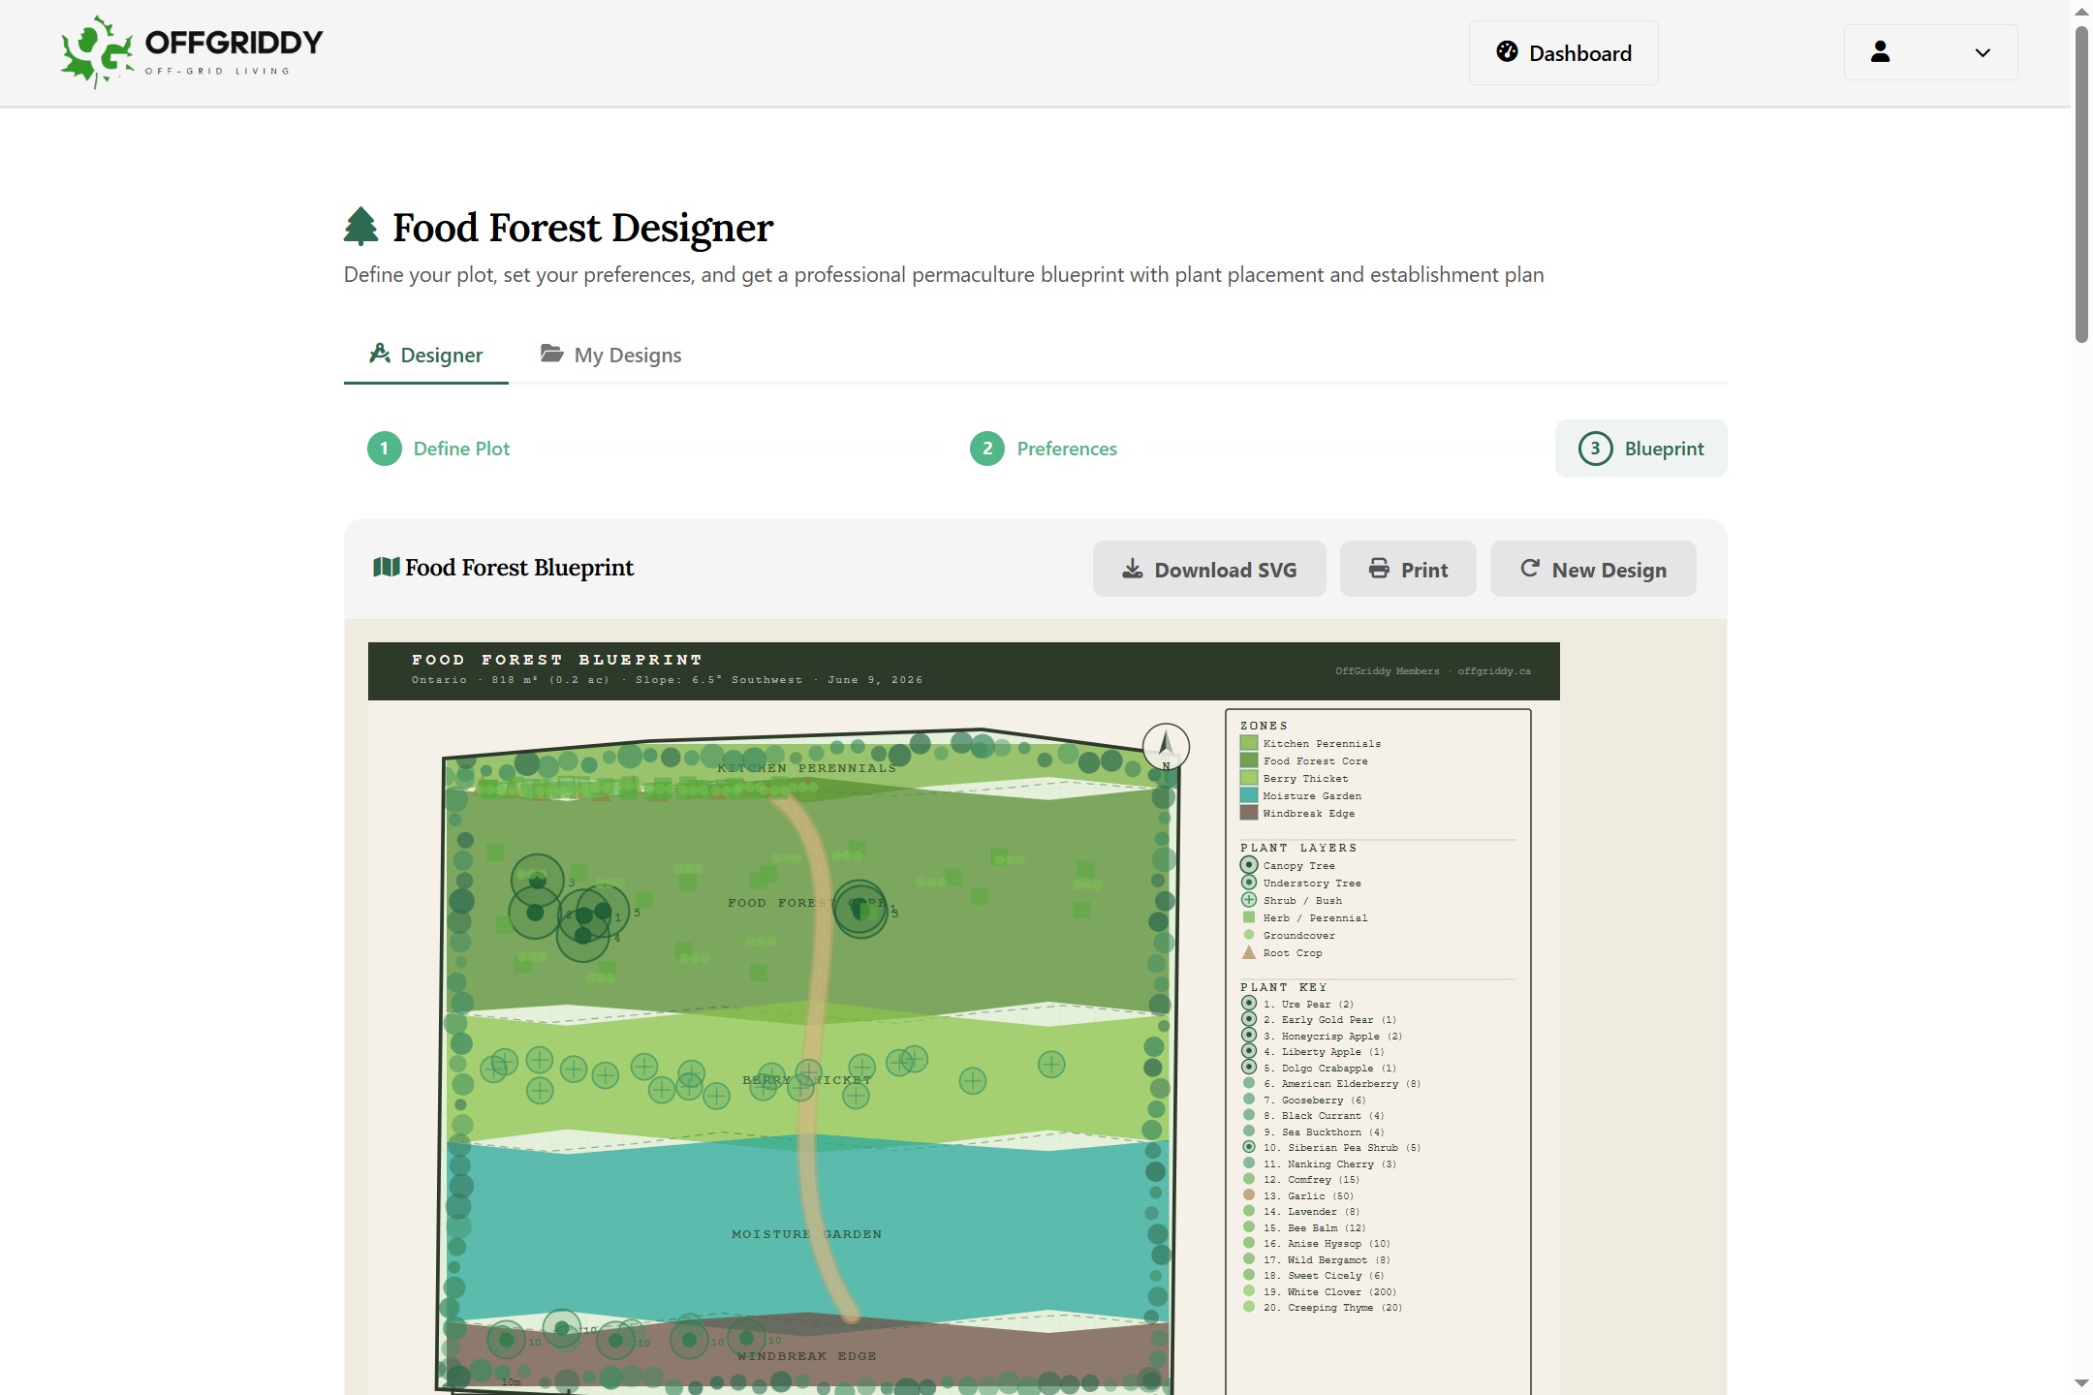Click the step 3 number circle
The height and width of the screenshot is (1395, 2093).
[1595, 449]
